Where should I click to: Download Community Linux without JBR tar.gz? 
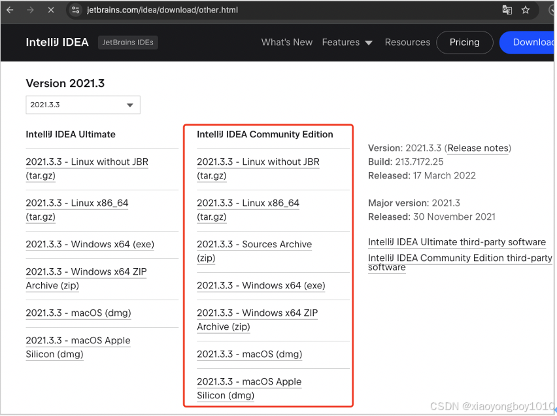(x=258, y=169)
